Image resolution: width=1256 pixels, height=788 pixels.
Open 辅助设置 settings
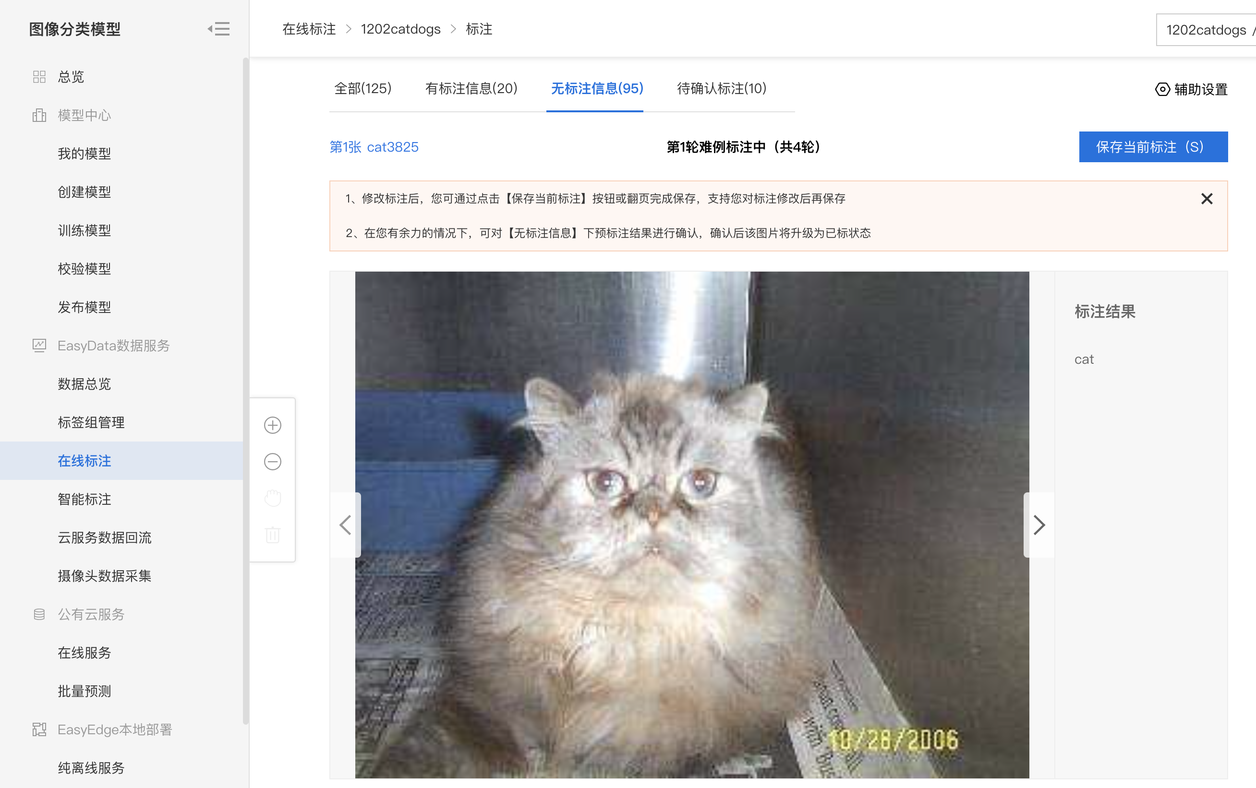[1191, 90]
